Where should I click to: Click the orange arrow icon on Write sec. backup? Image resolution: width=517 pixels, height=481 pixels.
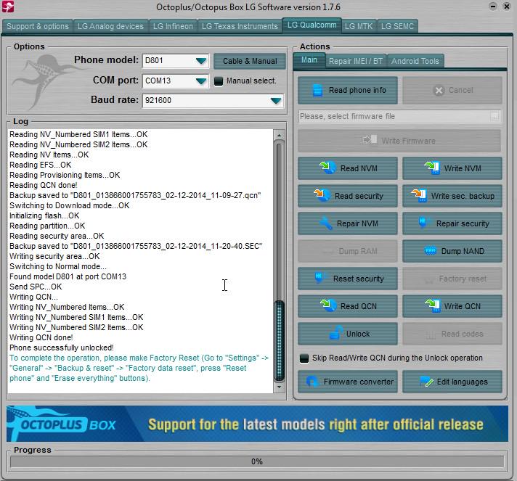click(x=419, y=195)
